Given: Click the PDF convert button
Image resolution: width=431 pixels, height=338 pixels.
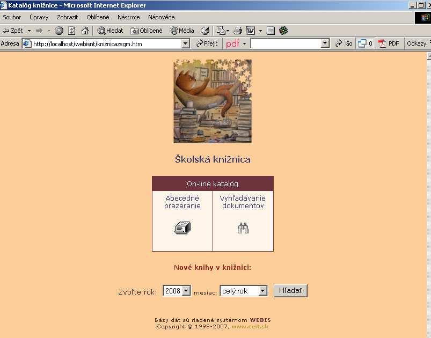Looking at the screenshot, I should point(389,43).
